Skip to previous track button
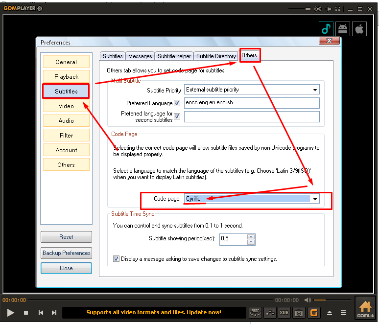This screenshot has height=324, width=379. pyautogui.click(x=41, y=313)
